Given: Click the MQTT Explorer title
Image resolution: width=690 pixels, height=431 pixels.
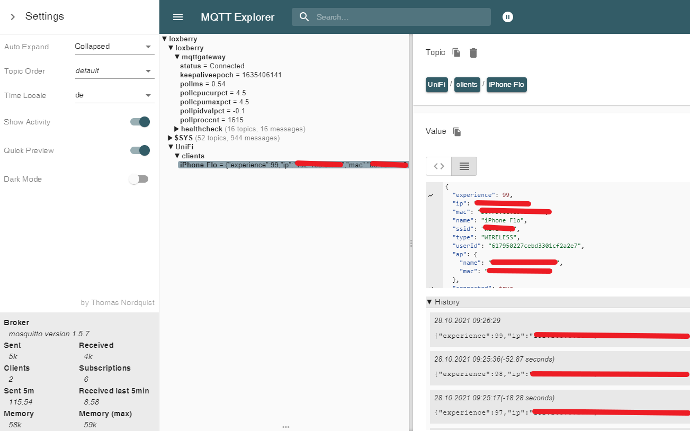Looking at the screenshot, I should 237,17.
